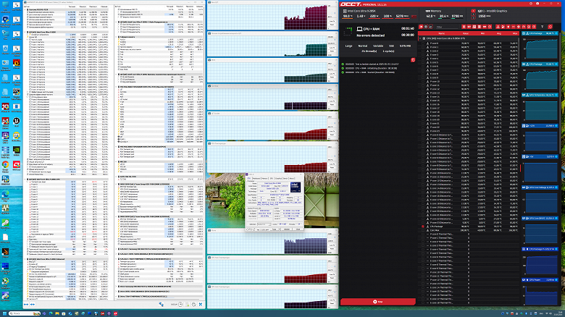
Task: Click the Windows Start button
Action: pos(4,313)
